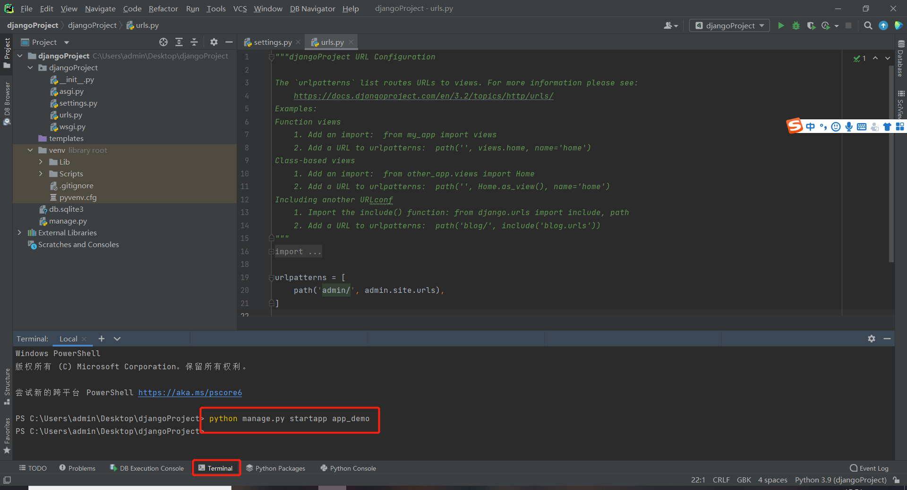Go to previous highlighted problem arrow
Screen dimensions: 907x490
click(x=875, y=58)
